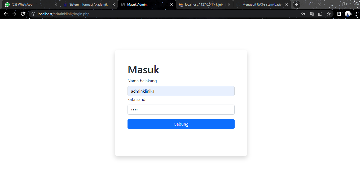Open a new browser tab
The height and width of the screenshot is (189, 360).
coord(296,5)
